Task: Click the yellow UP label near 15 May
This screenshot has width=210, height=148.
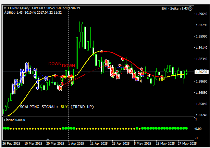Action: (162, 79)
